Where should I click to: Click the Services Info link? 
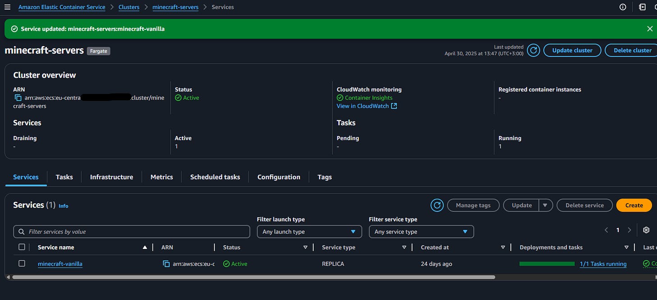tap(64, 206)
